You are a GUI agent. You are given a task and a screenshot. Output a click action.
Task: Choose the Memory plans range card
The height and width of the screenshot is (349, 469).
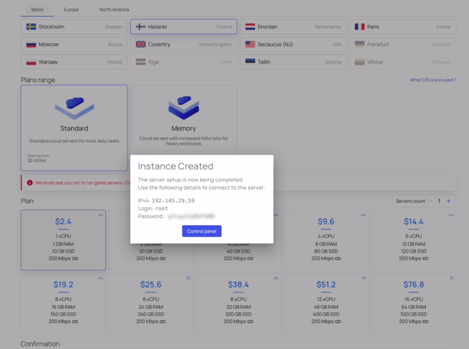[x=183, y=119]
